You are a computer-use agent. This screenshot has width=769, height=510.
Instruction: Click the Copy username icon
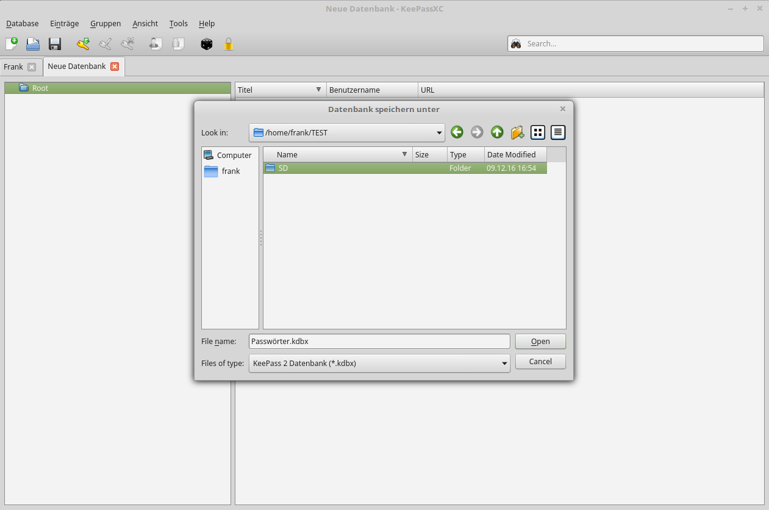coord(156,44)
